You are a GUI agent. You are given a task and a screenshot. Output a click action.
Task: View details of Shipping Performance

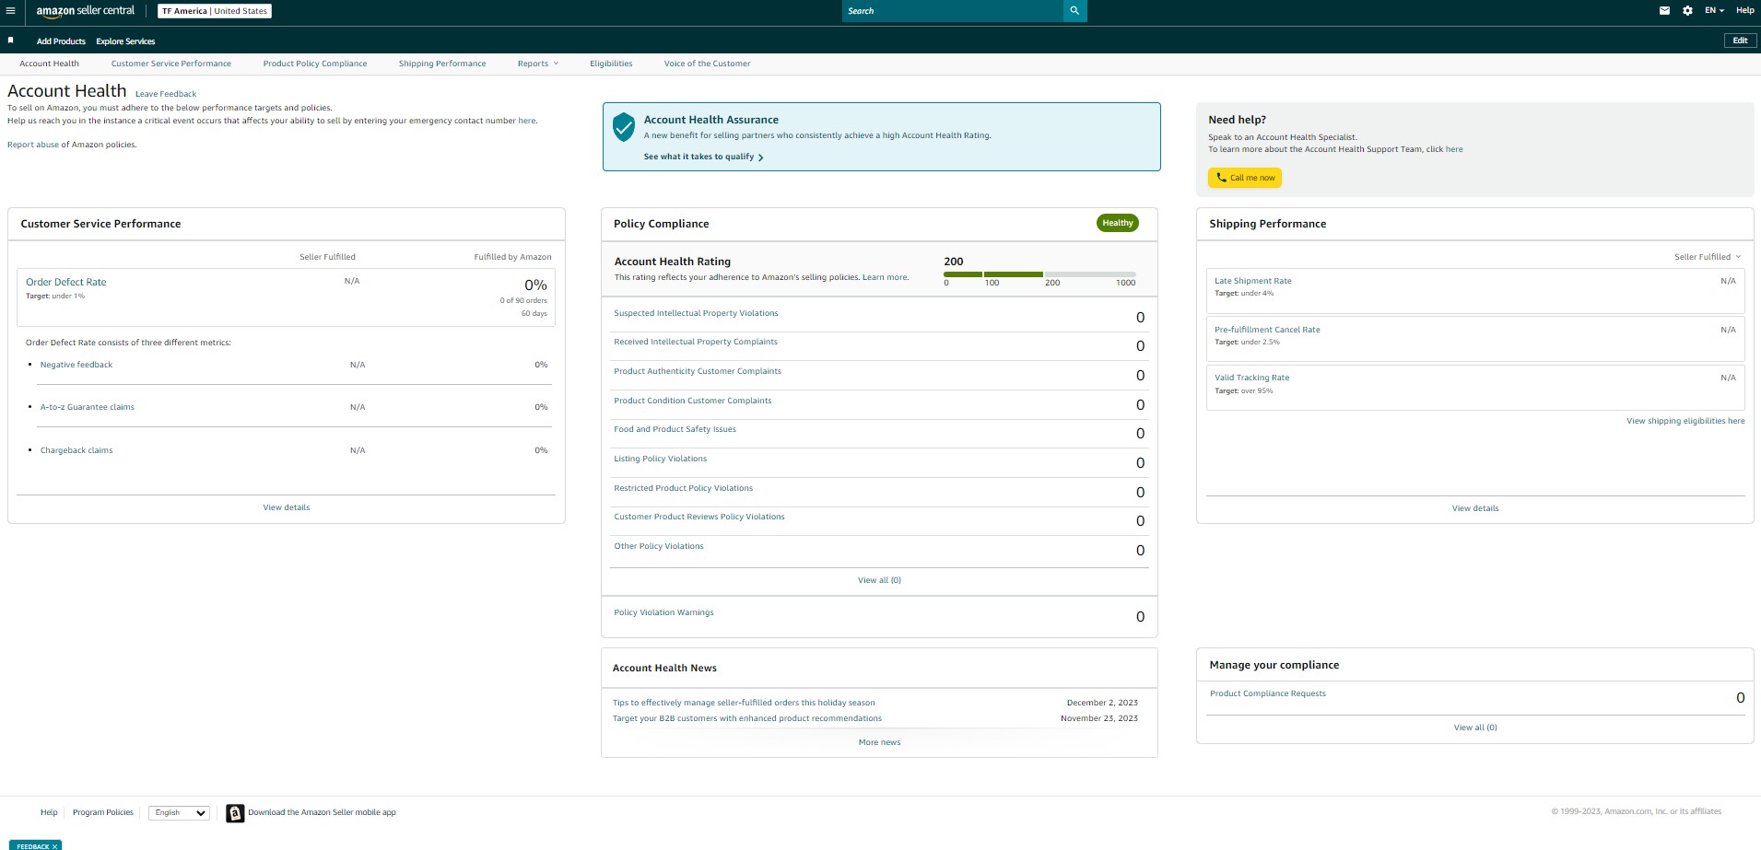pyautogui.click(x=1475, y=508)
